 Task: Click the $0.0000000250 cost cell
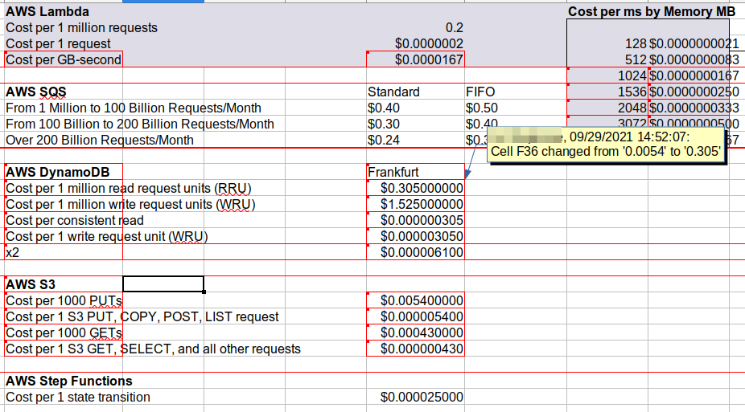click(x=694, y=92)
